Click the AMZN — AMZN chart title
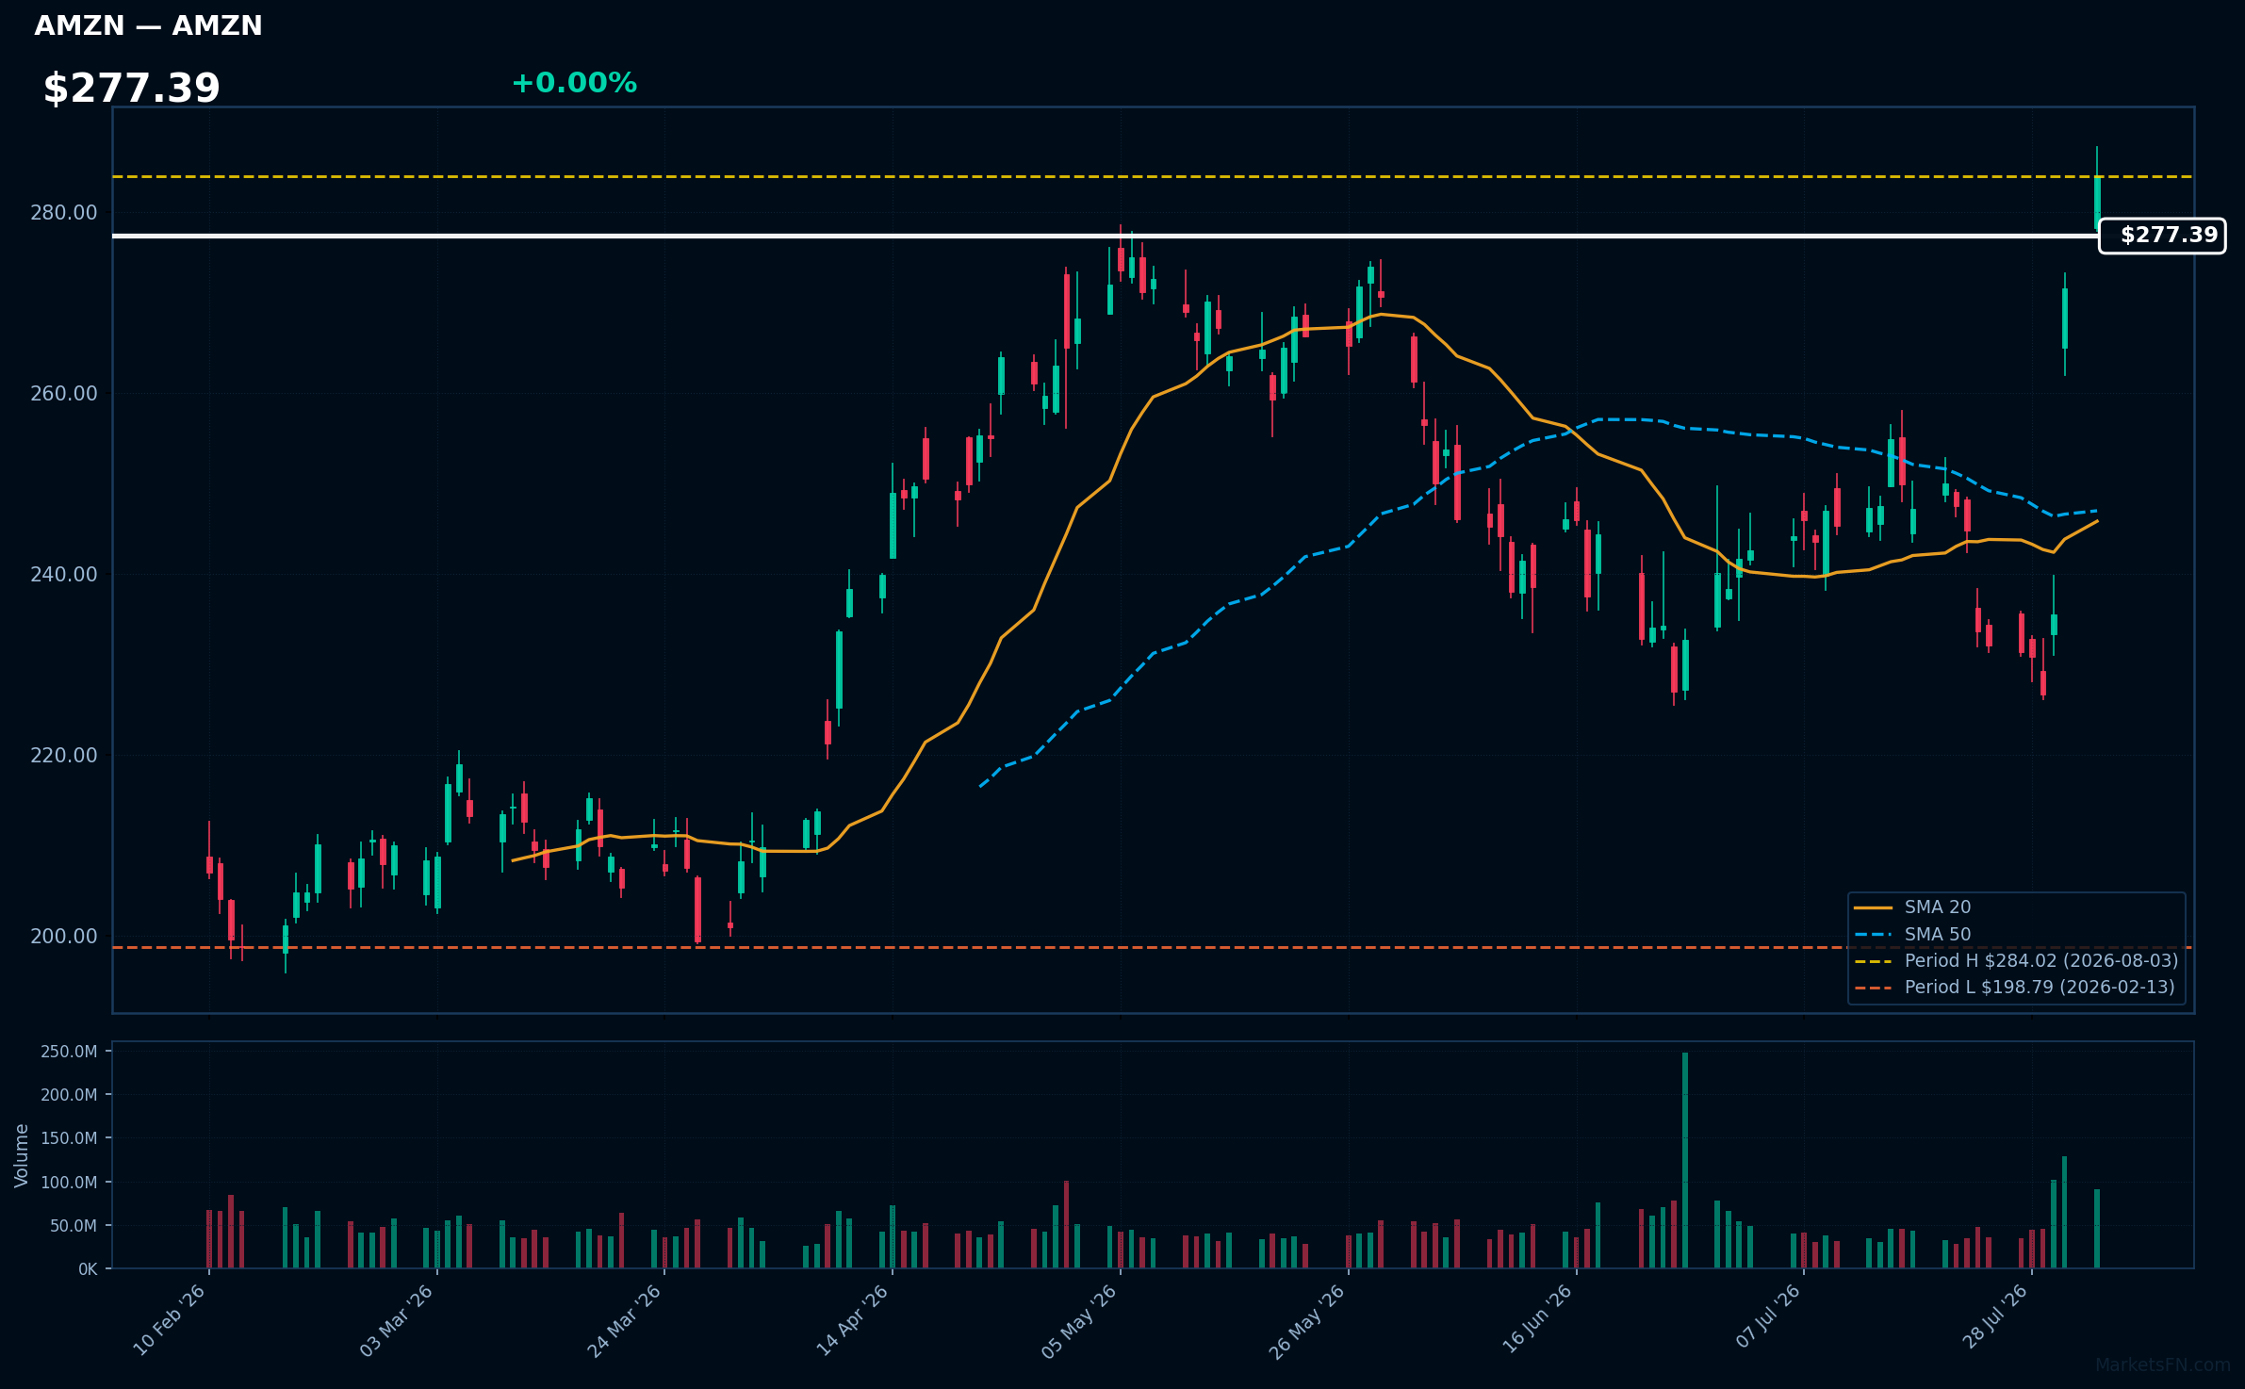The width and height of the screenshot is (2245, 1389). (148, 26)
